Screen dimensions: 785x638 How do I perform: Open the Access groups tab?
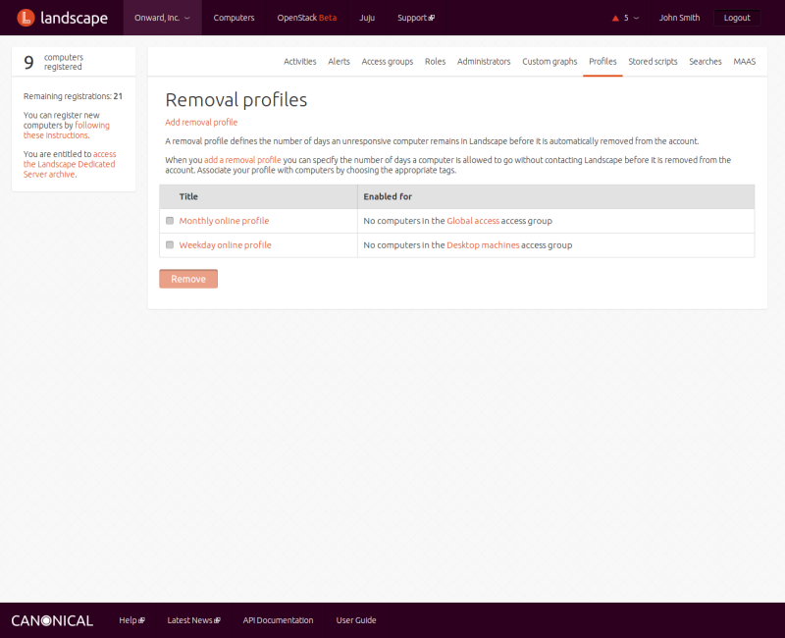(x=387, y=61)
